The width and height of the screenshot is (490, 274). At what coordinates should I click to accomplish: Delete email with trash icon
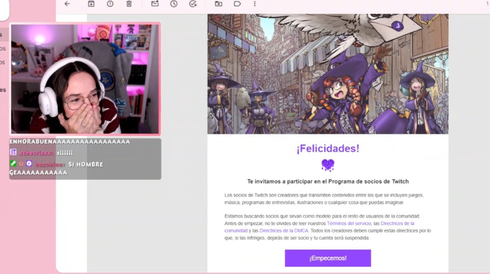click(129, 4)
